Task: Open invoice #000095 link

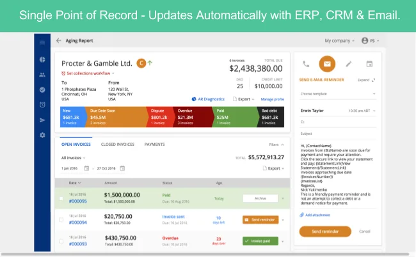Action: point(77,201)
